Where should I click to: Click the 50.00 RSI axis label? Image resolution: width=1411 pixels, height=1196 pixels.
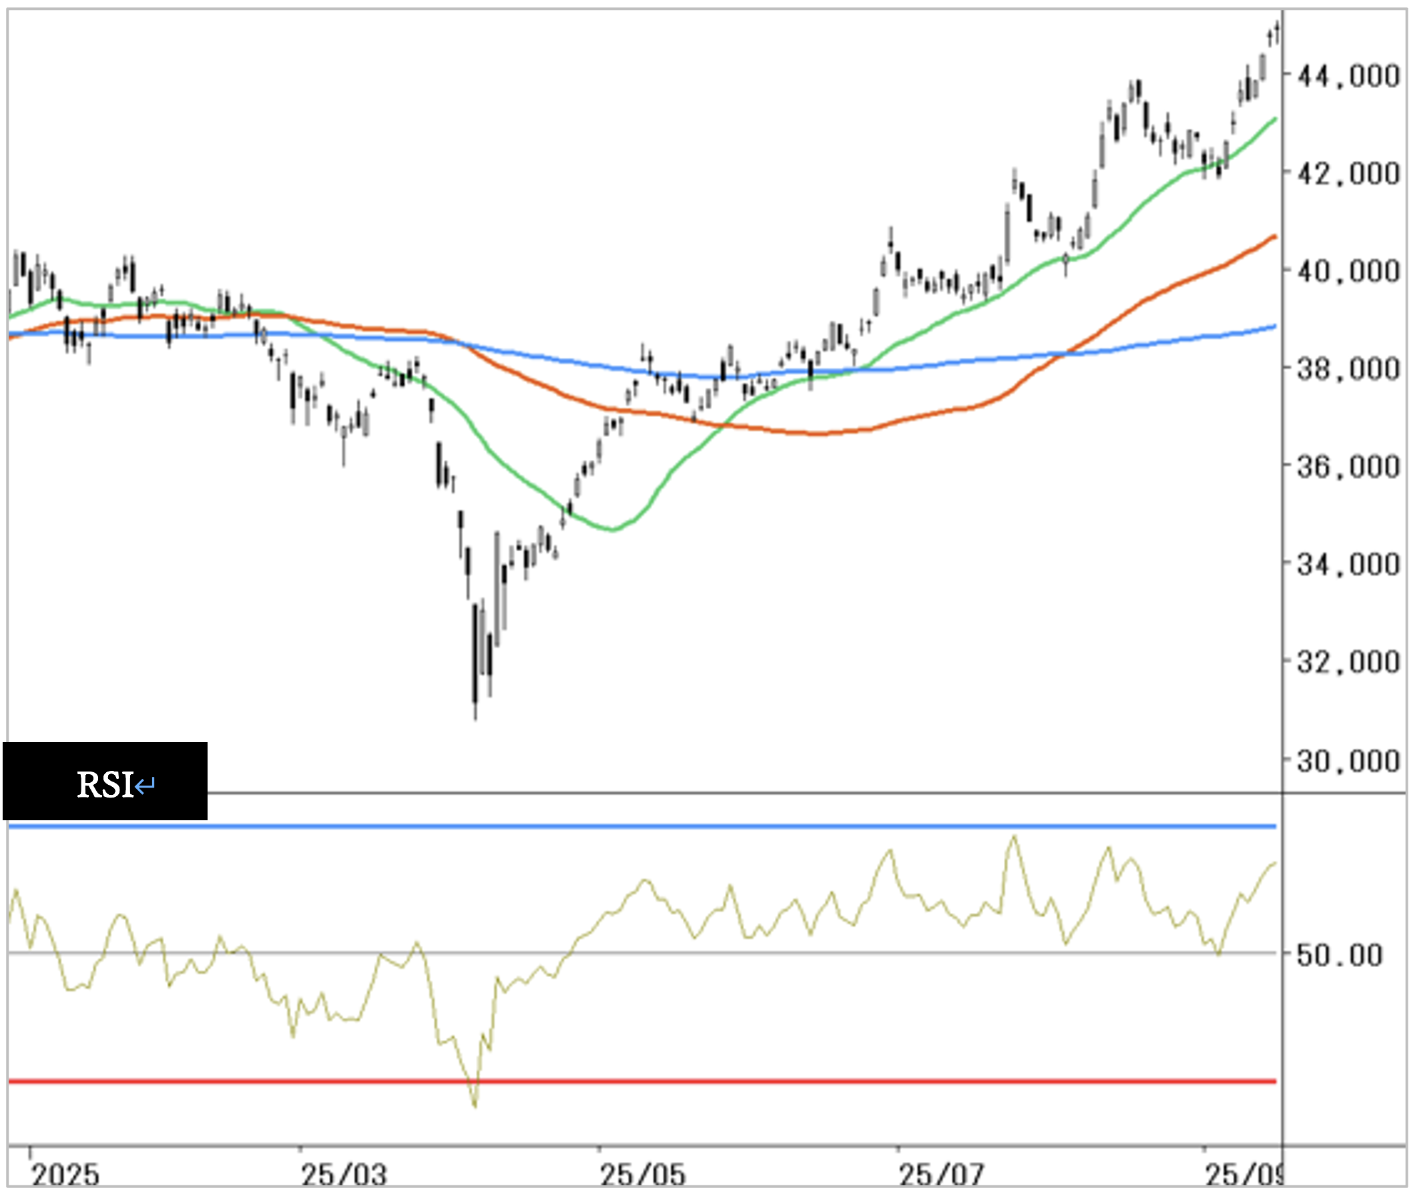(x=1338, y=955)
